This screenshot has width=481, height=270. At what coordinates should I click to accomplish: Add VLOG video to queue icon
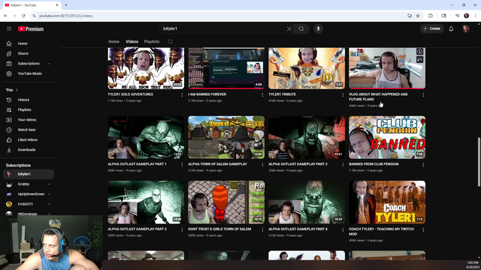(x=419, y=60)
